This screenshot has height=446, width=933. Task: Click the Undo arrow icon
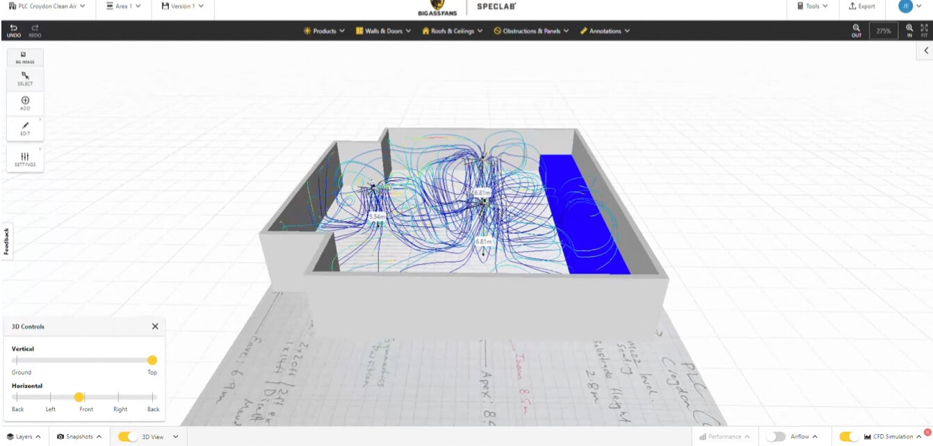click(13, 28)
